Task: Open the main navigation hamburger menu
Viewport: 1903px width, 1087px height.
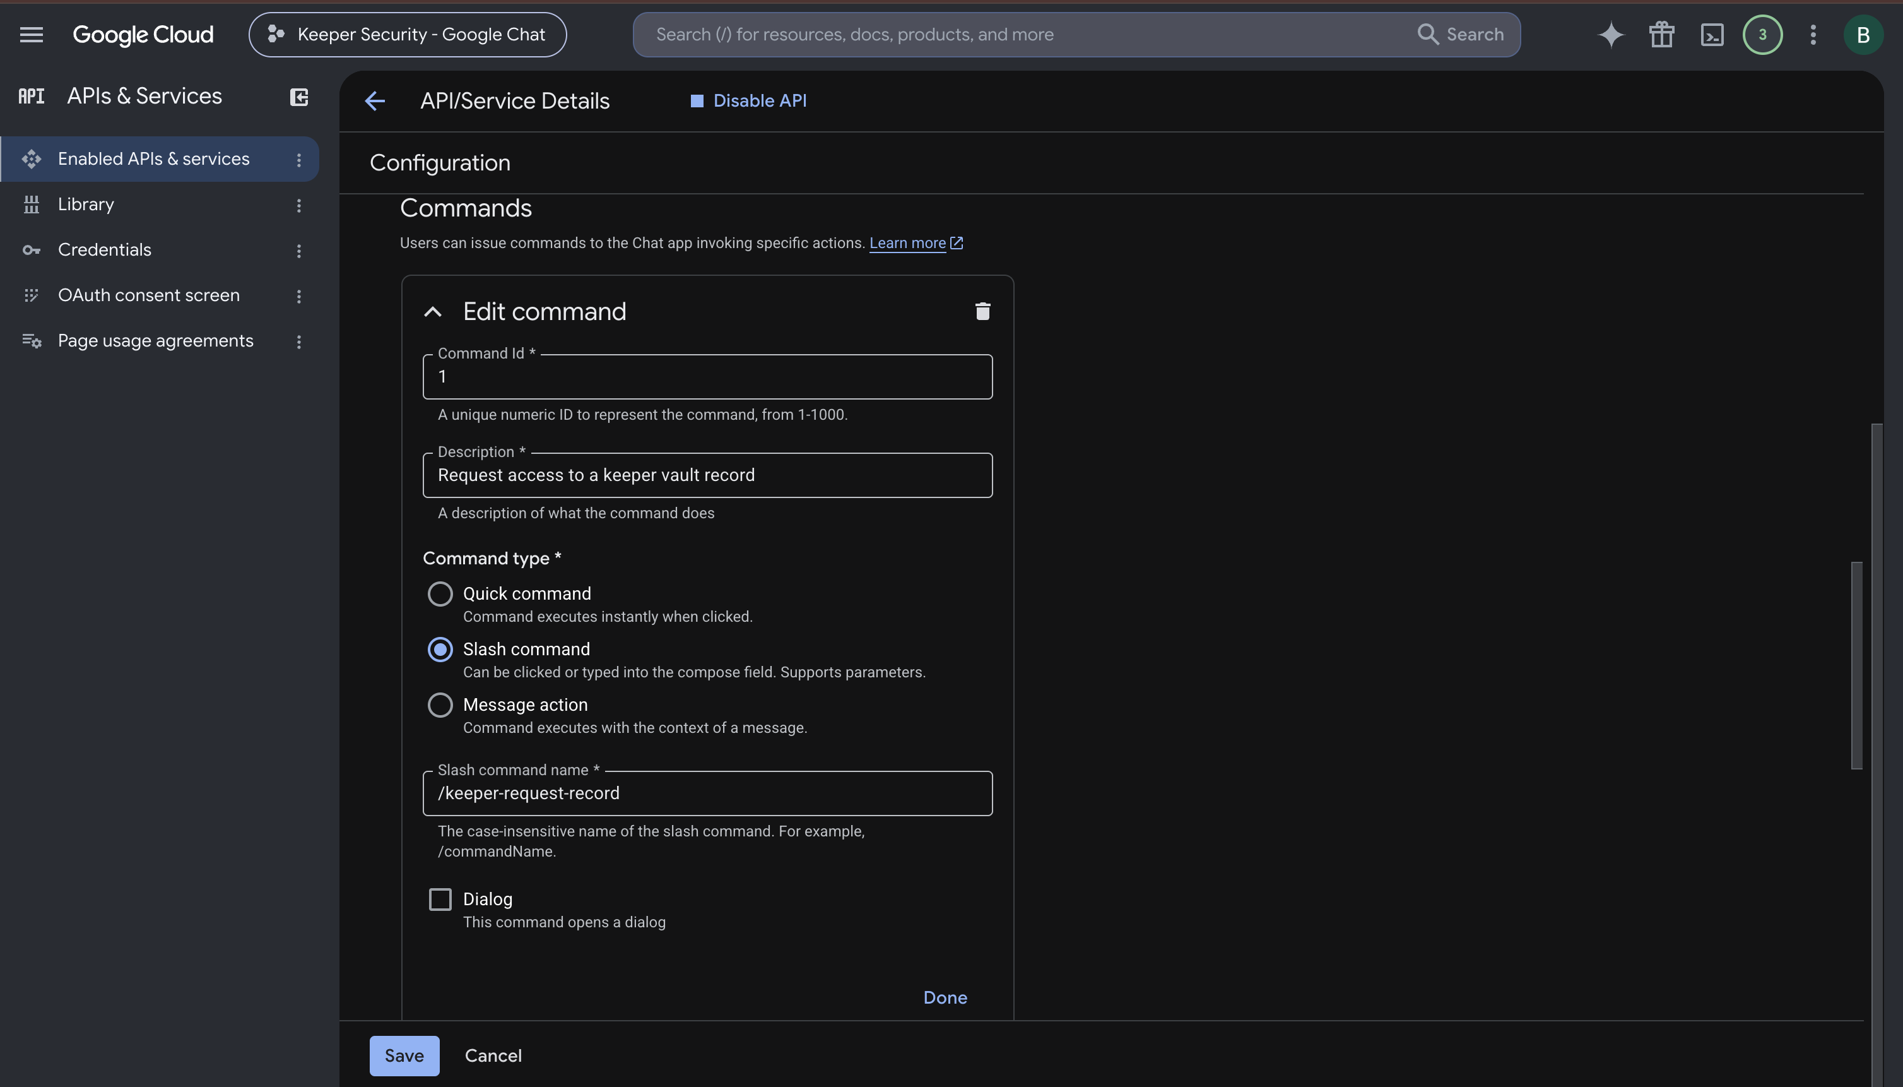Action: coord(32,34)
